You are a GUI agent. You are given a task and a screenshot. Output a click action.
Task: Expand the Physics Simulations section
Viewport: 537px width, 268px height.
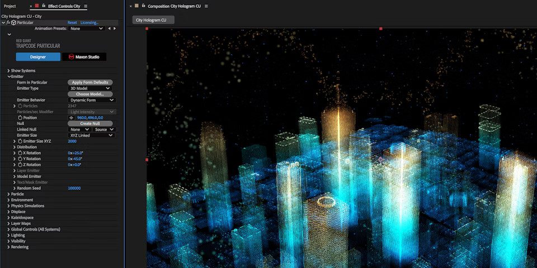[8, 205]
